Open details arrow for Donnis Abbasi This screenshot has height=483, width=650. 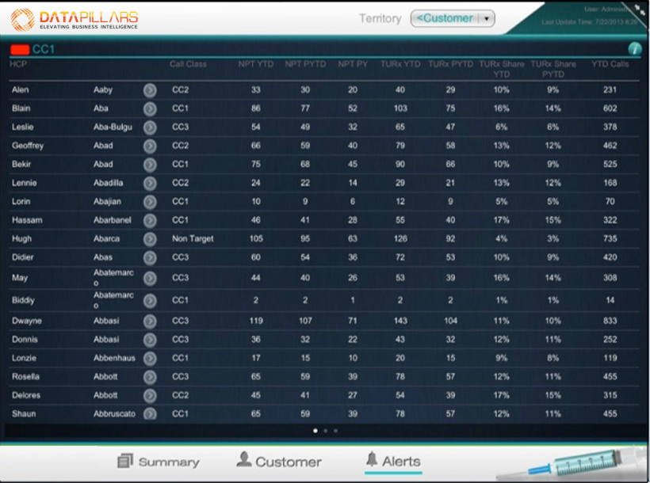(150, 340)
